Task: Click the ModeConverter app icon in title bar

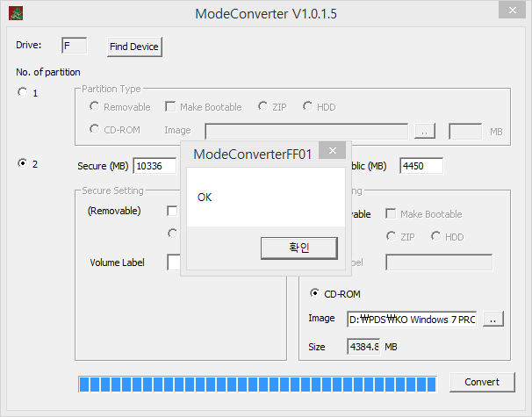Action: pos(16,13)
